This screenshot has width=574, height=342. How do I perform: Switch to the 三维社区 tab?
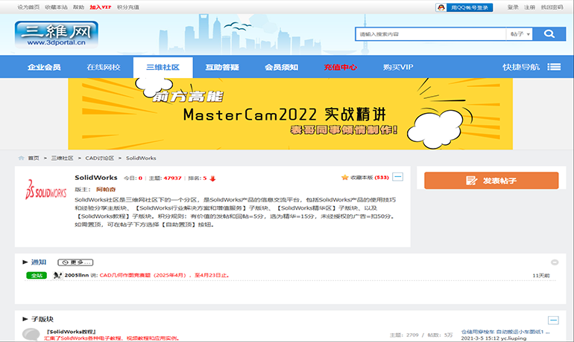(x=162, y=67)
